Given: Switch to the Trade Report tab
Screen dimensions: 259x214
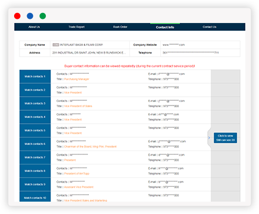Looking at the screenshot, I should [77, 27].
